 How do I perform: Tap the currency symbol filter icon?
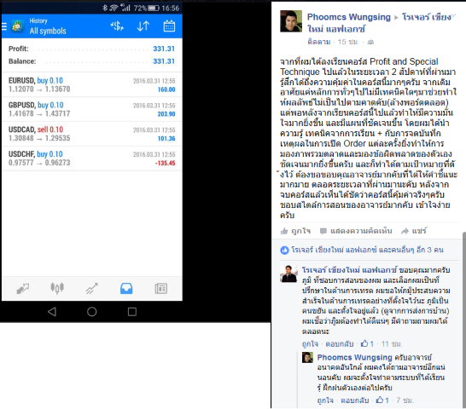coord(117,26)
